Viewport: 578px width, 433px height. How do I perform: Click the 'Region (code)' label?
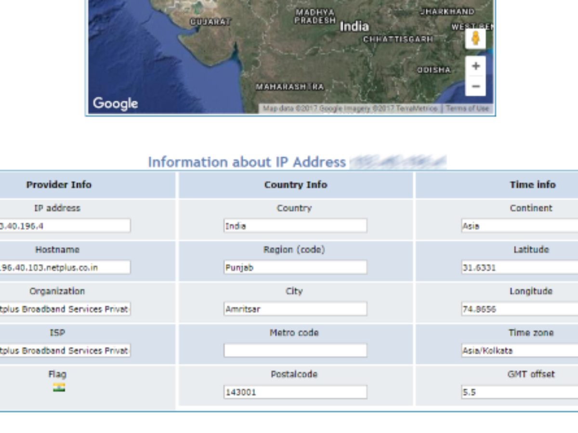[x=294, y=250]
